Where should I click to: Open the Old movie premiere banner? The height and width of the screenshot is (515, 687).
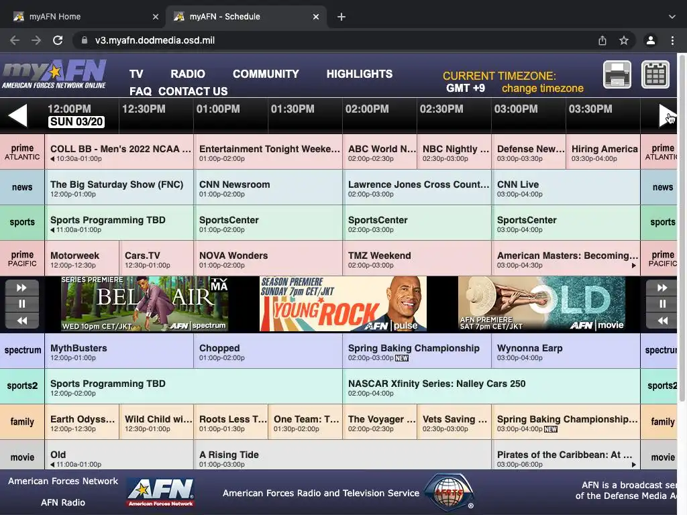coord(542,304)
